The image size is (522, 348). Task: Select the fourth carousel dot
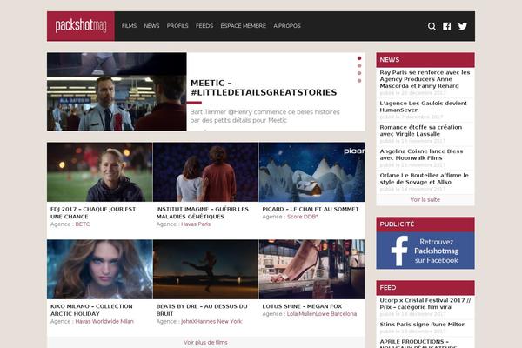tap(359, 81)
